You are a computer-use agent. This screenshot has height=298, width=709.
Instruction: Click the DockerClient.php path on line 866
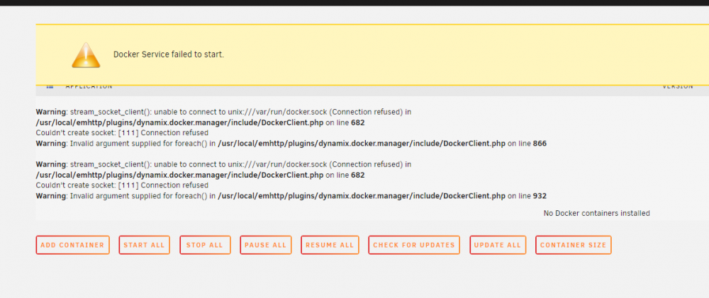362,144
